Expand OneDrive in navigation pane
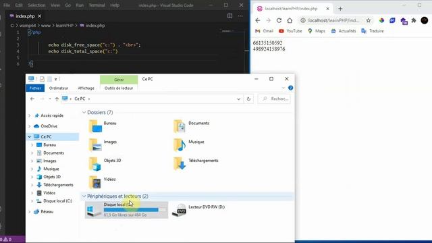The image size is (432, 243). point(30,126)
